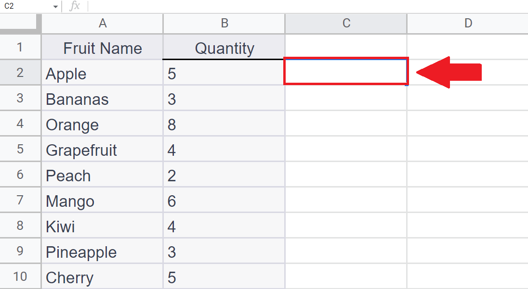Select column D header
The height and width of the screenshot is (289, 528).
(468, 24)
